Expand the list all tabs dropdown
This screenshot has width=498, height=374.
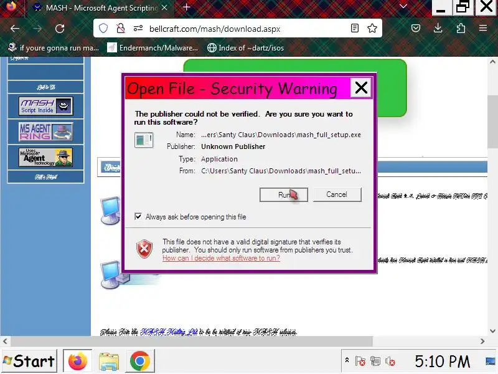point(403,7)
